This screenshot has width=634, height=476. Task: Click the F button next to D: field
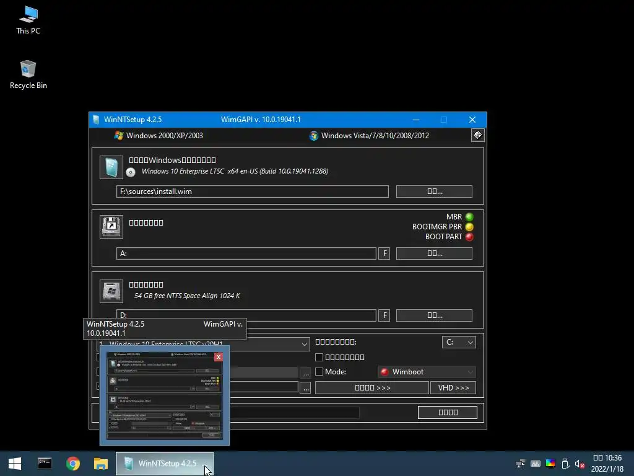[x=384, y=315]
